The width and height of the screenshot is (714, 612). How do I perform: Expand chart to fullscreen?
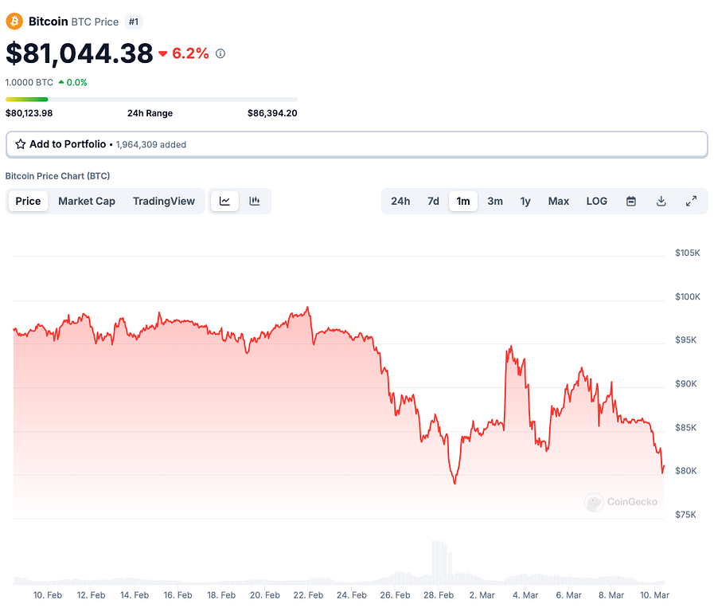[691, 201]
